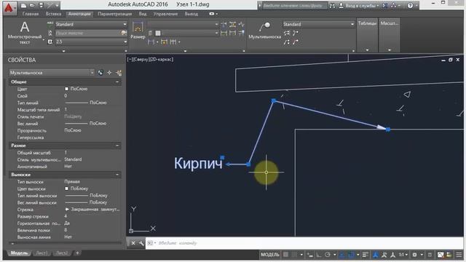This screenshot has height=262, width=466.
Task: Collapse the Выноски properties section
Action: click(x=117, y=175)
